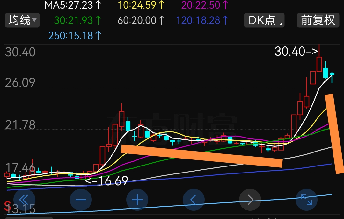Tap the 30.40 top axis label
The height and width of the screenshot is (219, 344).
coord(20,52)
